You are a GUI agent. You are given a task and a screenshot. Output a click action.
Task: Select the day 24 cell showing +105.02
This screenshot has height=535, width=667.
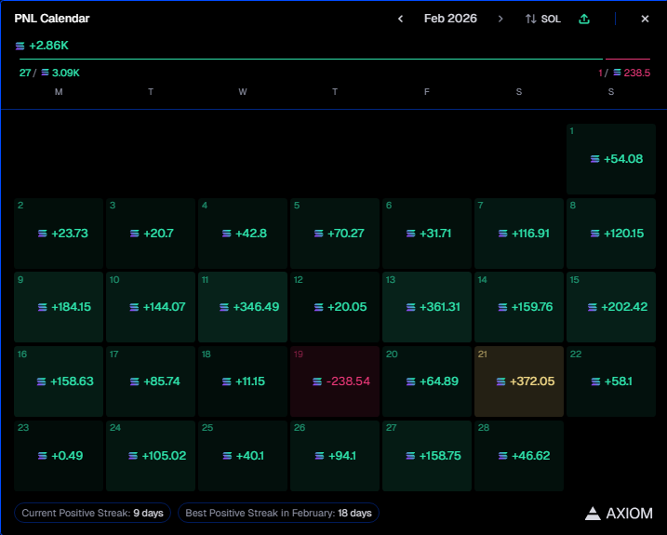tap(151, 456)
